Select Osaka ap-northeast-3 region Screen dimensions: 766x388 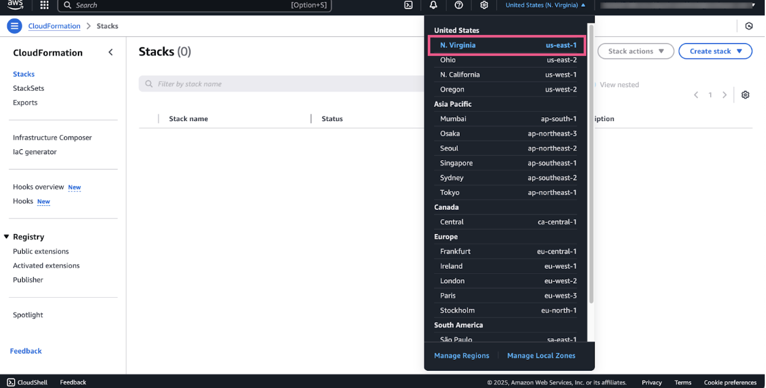tap(508, 133)
